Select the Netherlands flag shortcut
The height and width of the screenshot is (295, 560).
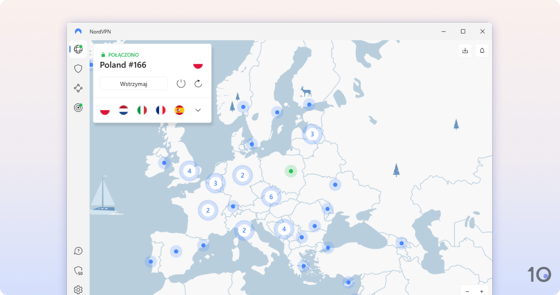[x=123, y=110]
